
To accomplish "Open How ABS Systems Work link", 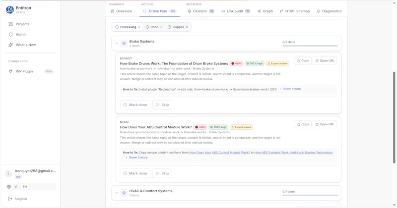I will pyautogui.click(x=293, y=153).
